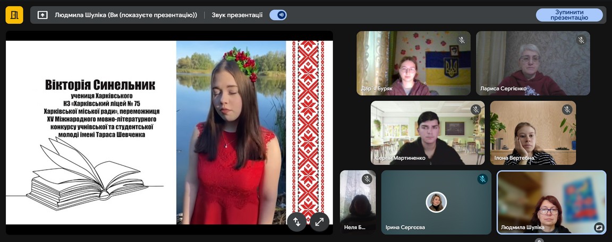
Task: Click the muted mic icon on Ілона Вертебна's tile
Action: (x=567, y=110)
